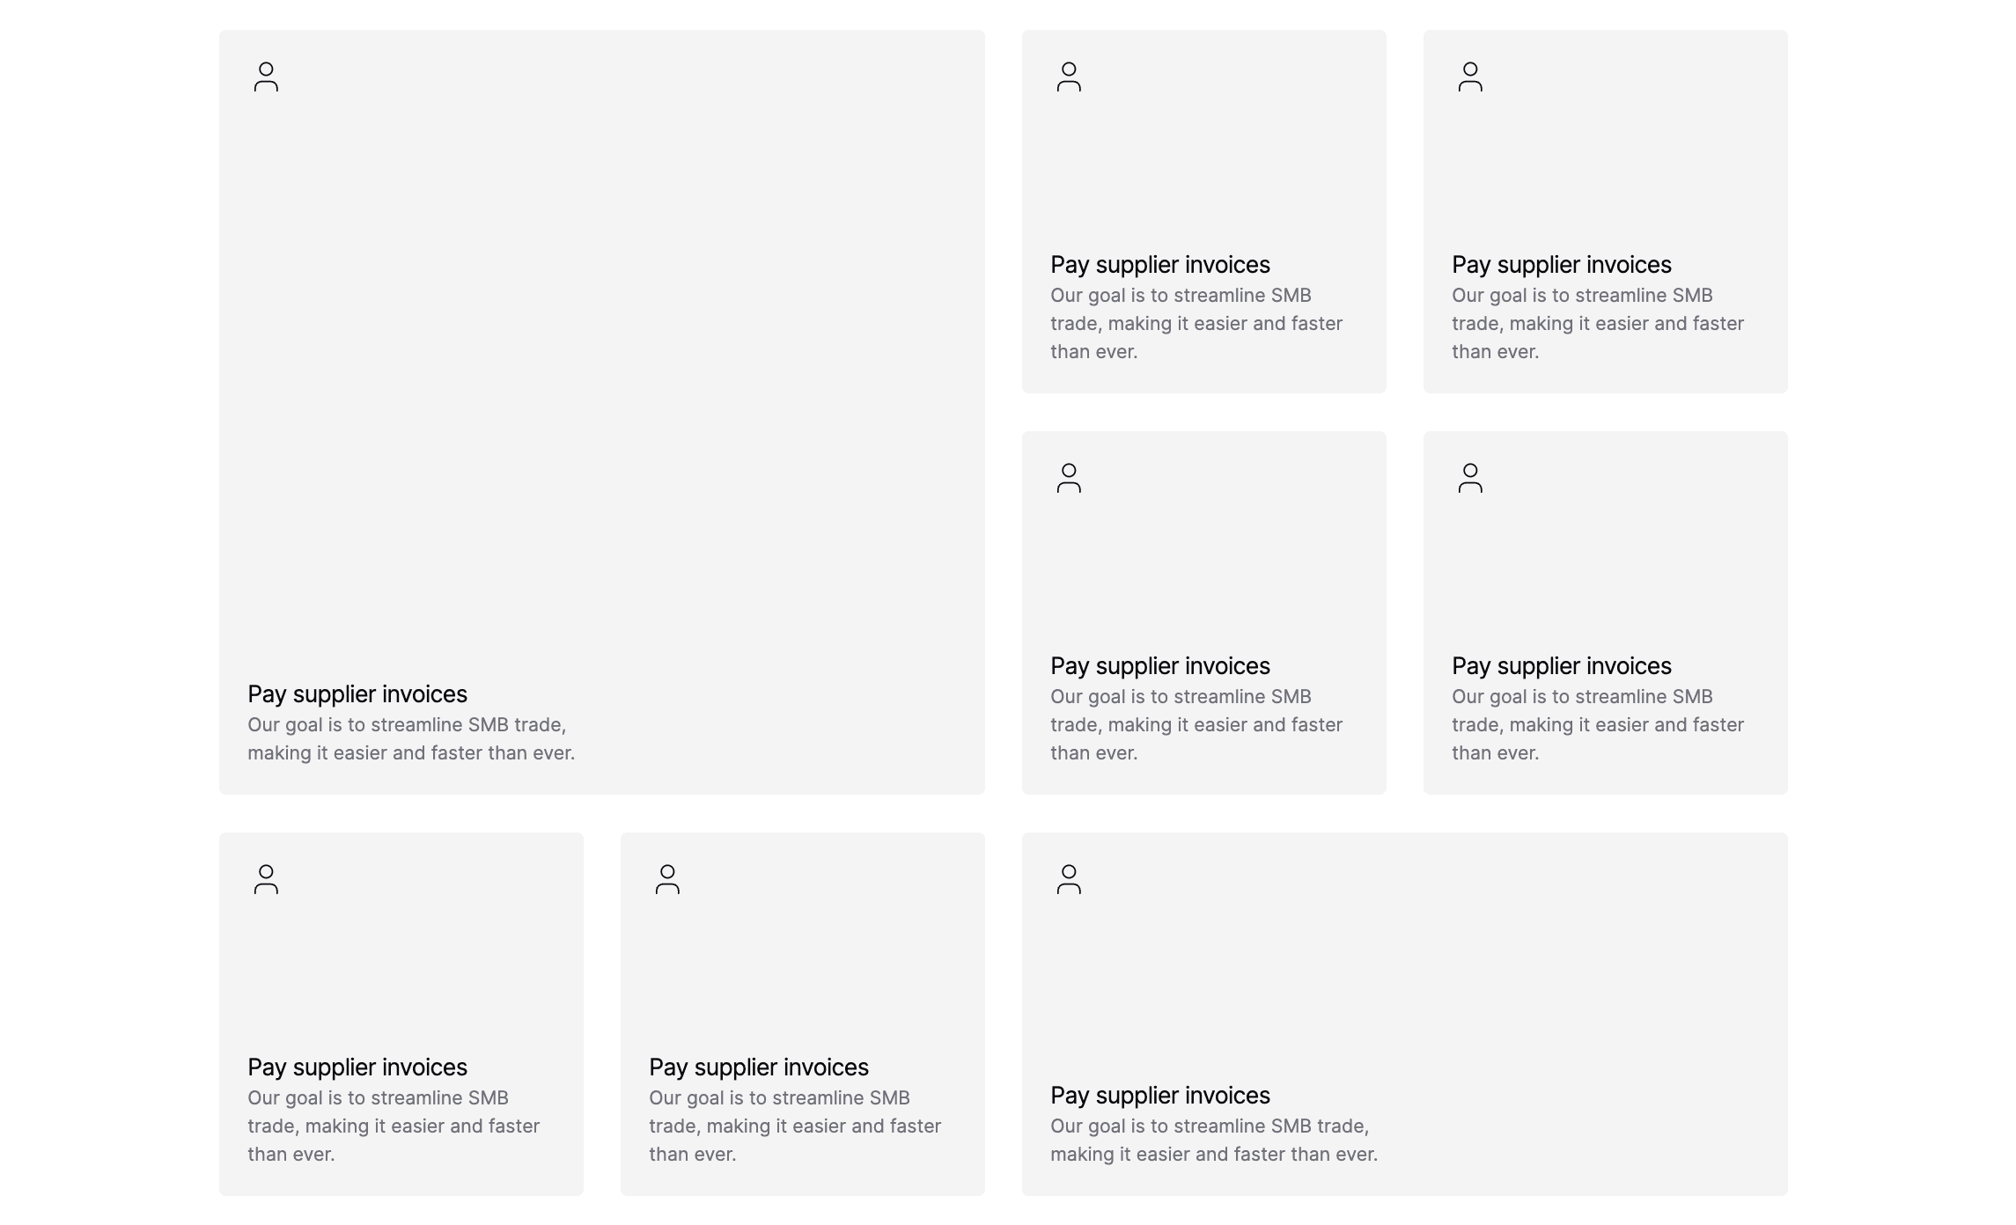Open 'Pay supplier invoices' heading on the wide bottom card

(1159, 1095)
